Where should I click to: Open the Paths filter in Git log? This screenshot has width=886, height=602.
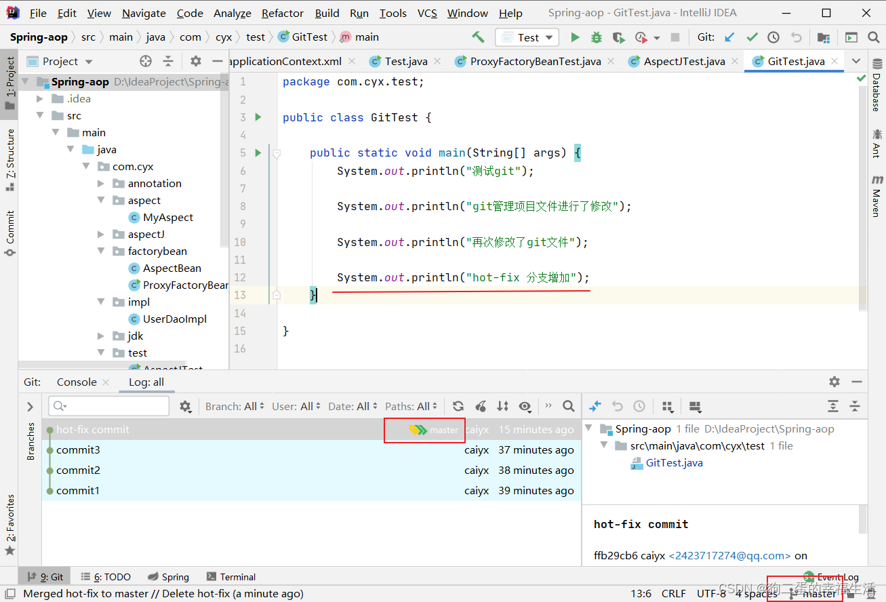pyautogui.click(x=411, y=406)
